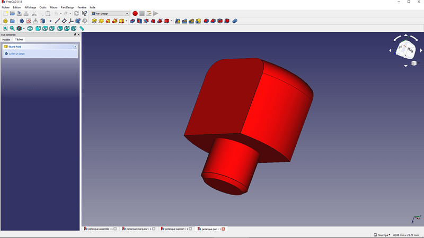This screenshot has height=238, width=424.
Task: Open the Macro menu
Action: click(54, 7)
